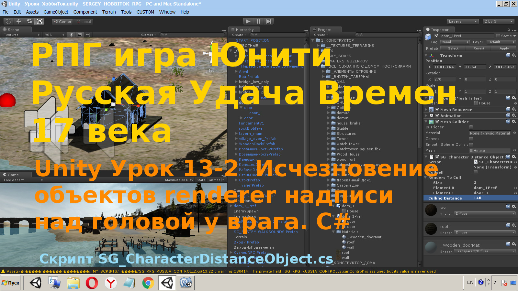The height and width of the screenshot is (291, 518).
Task: Click the Unity icon in the taskbar
Action: 36,282
